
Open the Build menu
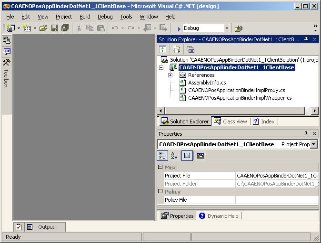pos(85,17)
